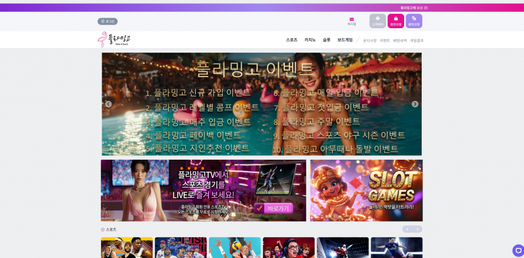
Task: Go to previous slide of event banner
Action: [x=109, y=104]
